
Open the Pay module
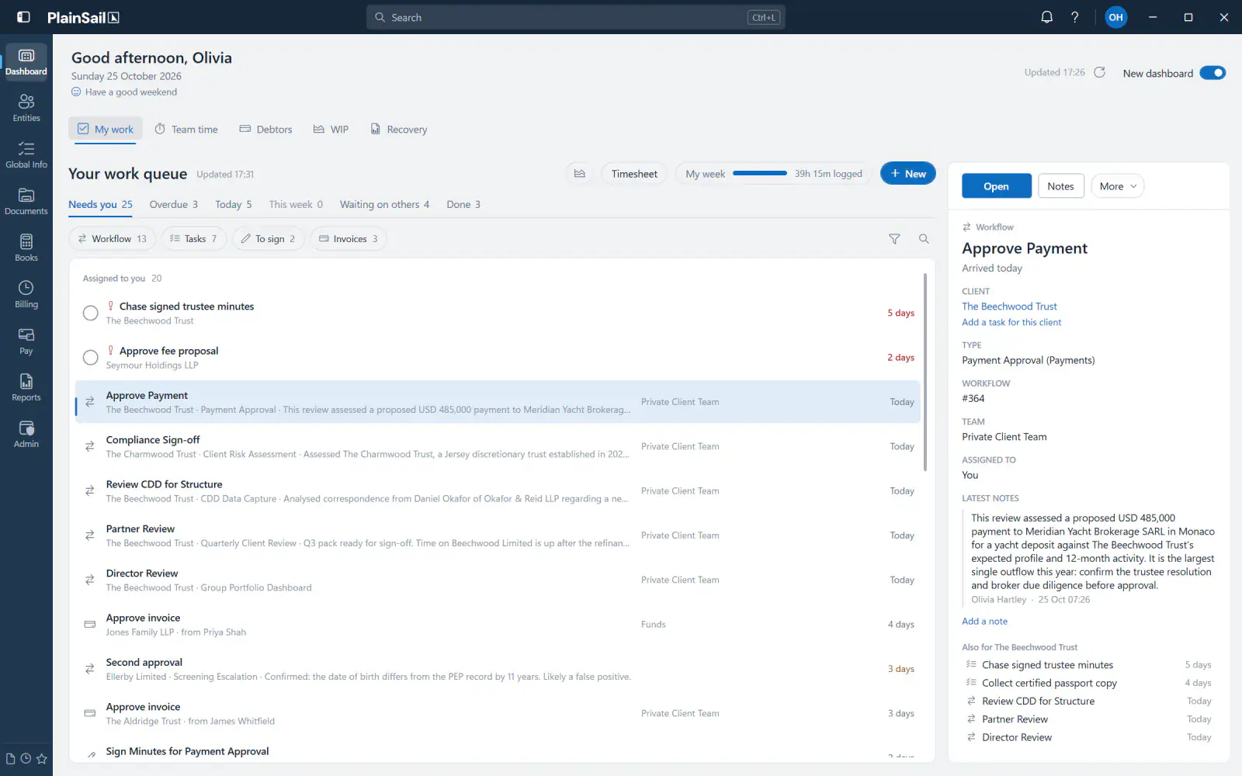(x=26, y=341)
